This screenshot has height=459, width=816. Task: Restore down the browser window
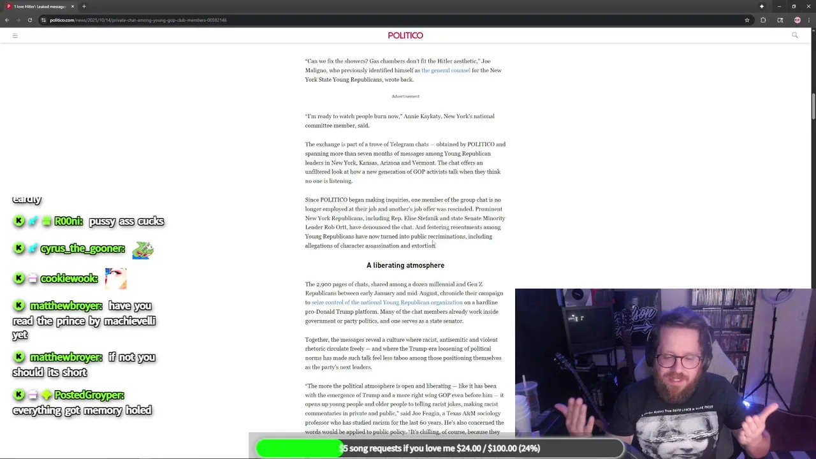(794, 6)
